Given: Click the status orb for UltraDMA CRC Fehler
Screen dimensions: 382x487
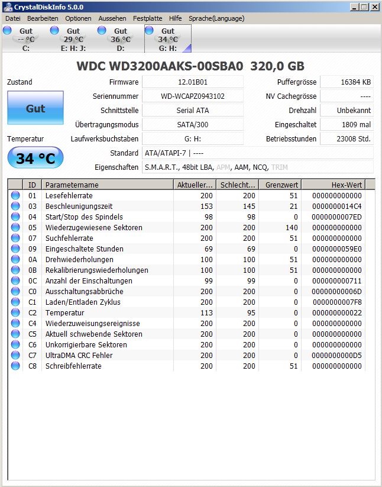Looking at the screenshot, I should (15, 355).
